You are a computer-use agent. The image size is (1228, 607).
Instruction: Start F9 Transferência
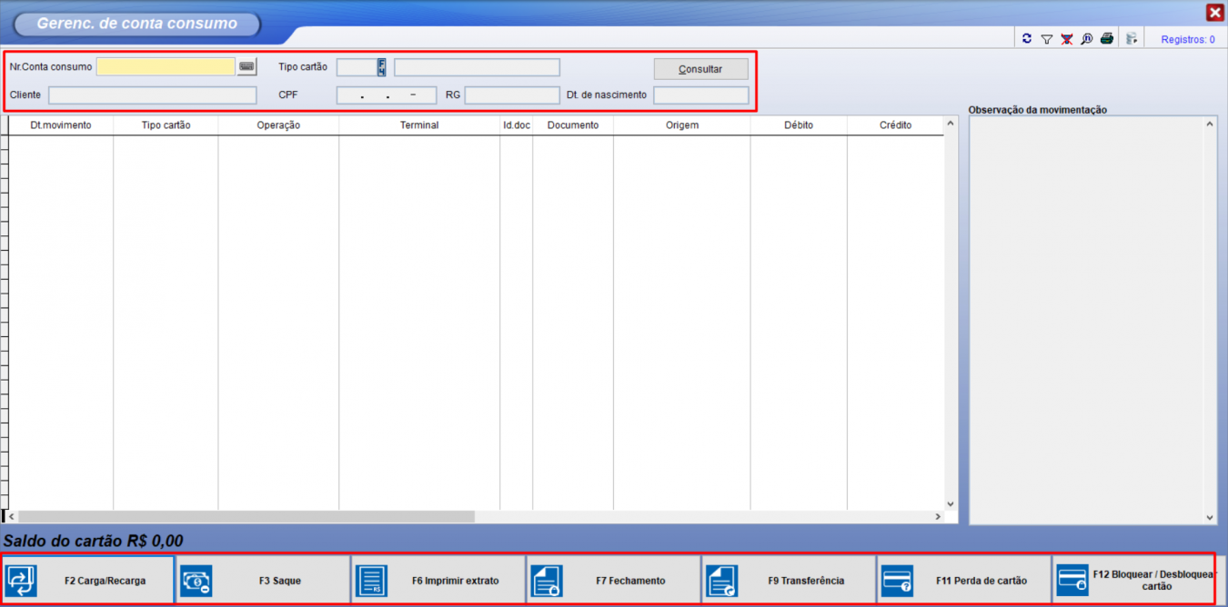(x=789, y=581)
